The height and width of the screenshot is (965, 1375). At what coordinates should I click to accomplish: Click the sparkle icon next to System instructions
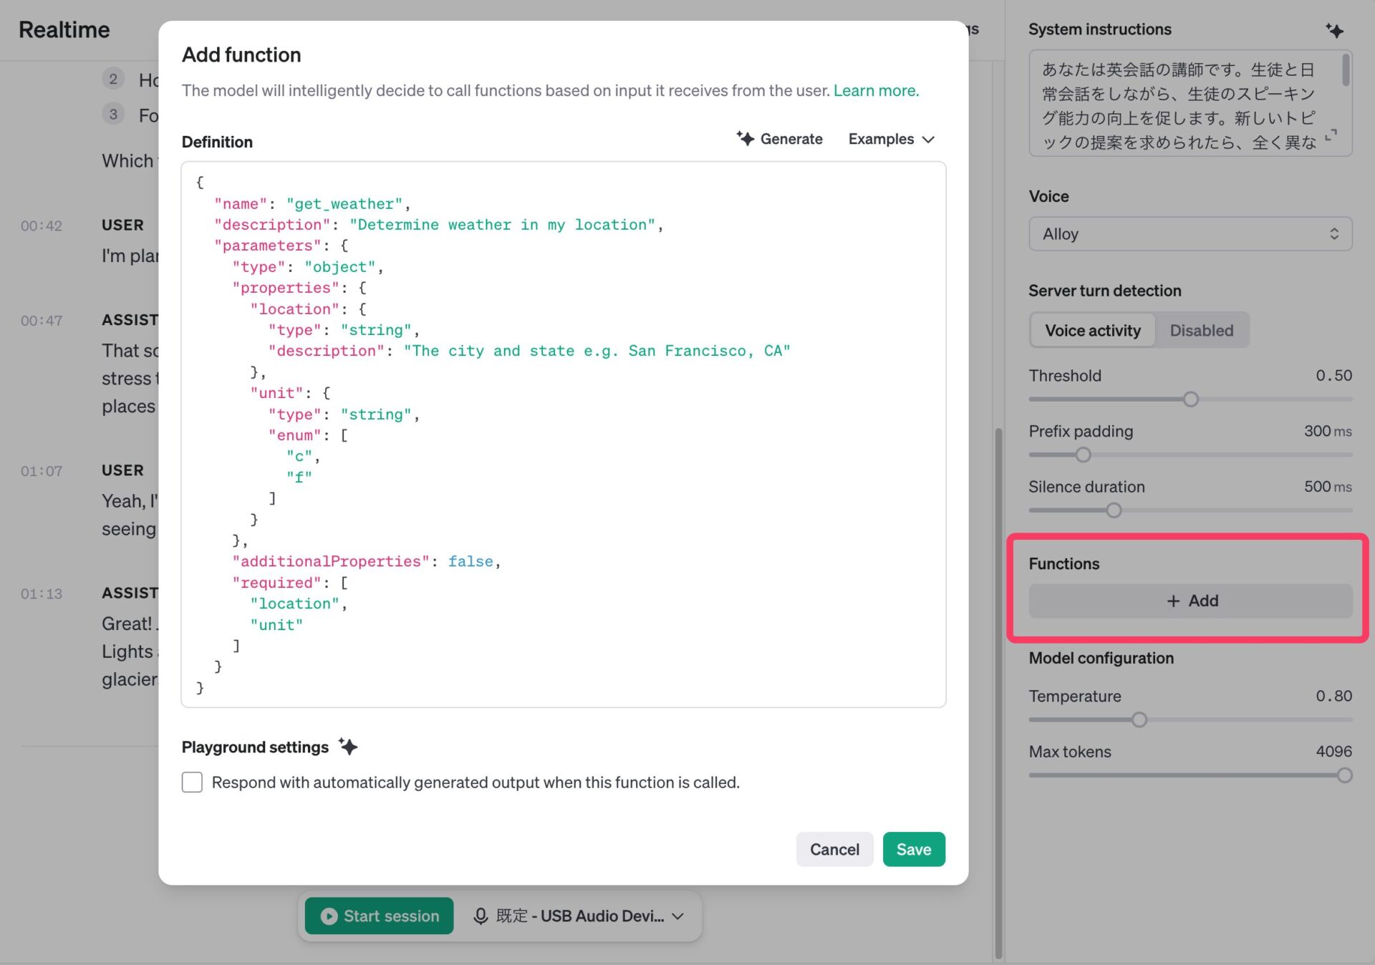coord(1333,30)
